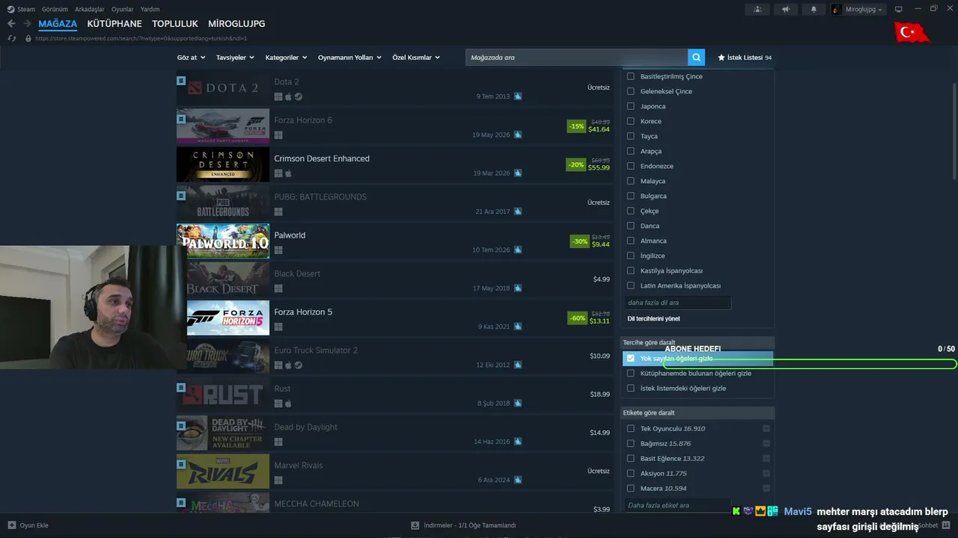Open the friends icon in the top bar
Image resolution: width=958 pixels, height=538 pixels.
757,9
